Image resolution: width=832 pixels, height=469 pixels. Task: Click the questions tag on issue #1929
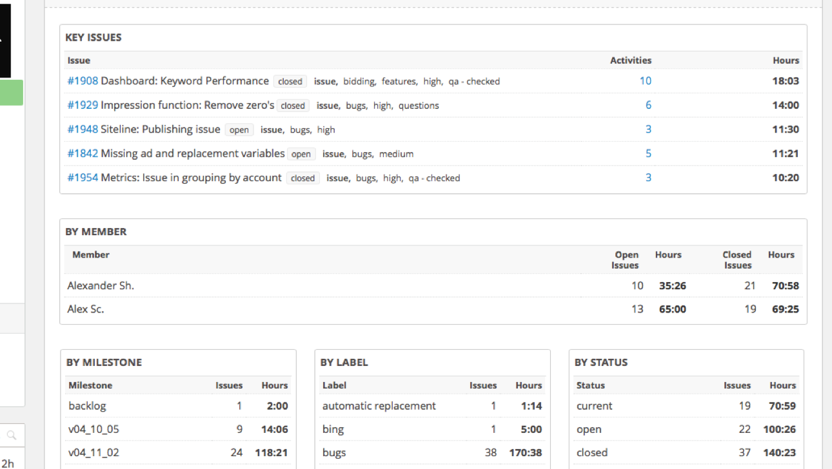[x=419, y=106]
